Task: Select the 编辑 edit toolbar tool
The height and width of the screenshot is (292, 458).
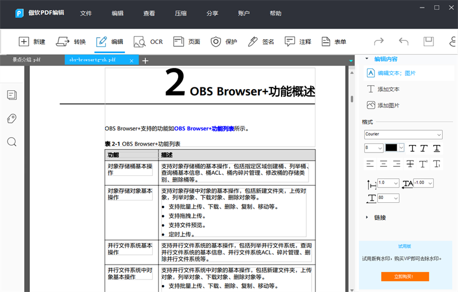Action: 110,42
